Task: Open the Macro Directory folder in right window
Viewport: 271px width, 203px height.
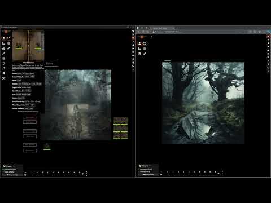Action: point(161,175)
